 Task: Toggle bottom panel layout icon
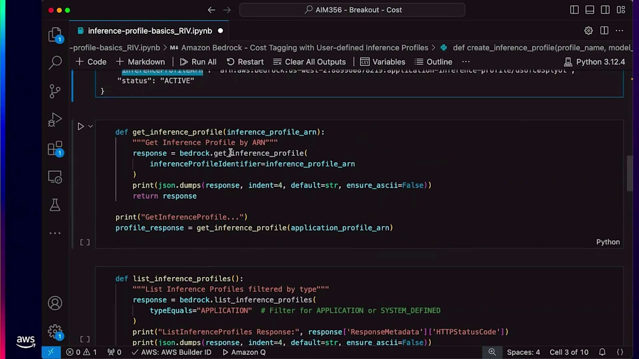(589, 10)
